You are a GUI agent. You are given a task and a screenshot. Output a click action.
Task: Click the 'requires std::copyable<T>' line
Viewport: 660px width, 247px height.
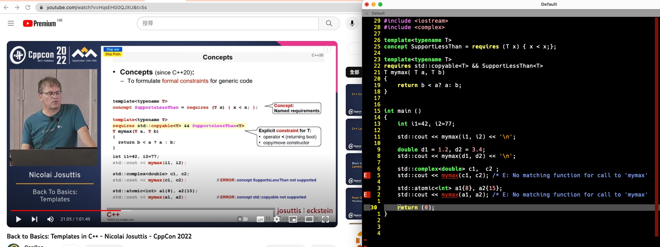pos(463,66)
